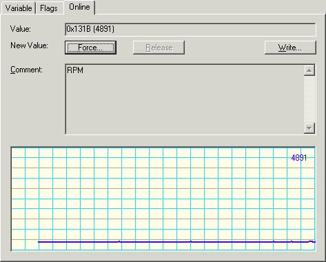Switch to the Variable tab
The width and height of the screenshot is (326, 262).
19,8
